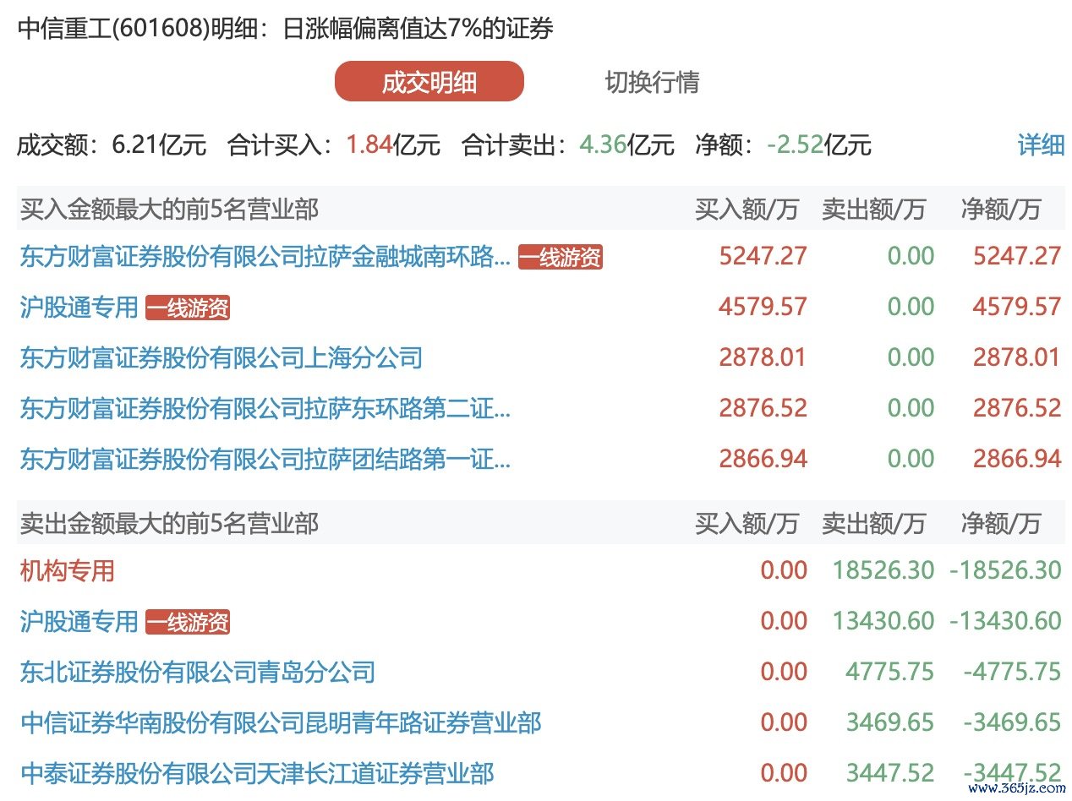This screenshot has height=801, width=1072.
Task: Switch to the 切换行情 tab
Action: point(652,82)
